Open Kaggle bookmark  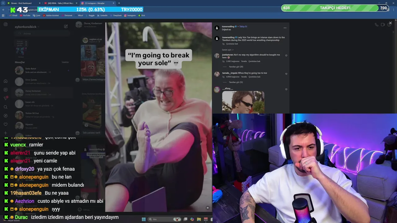point(90,15)
